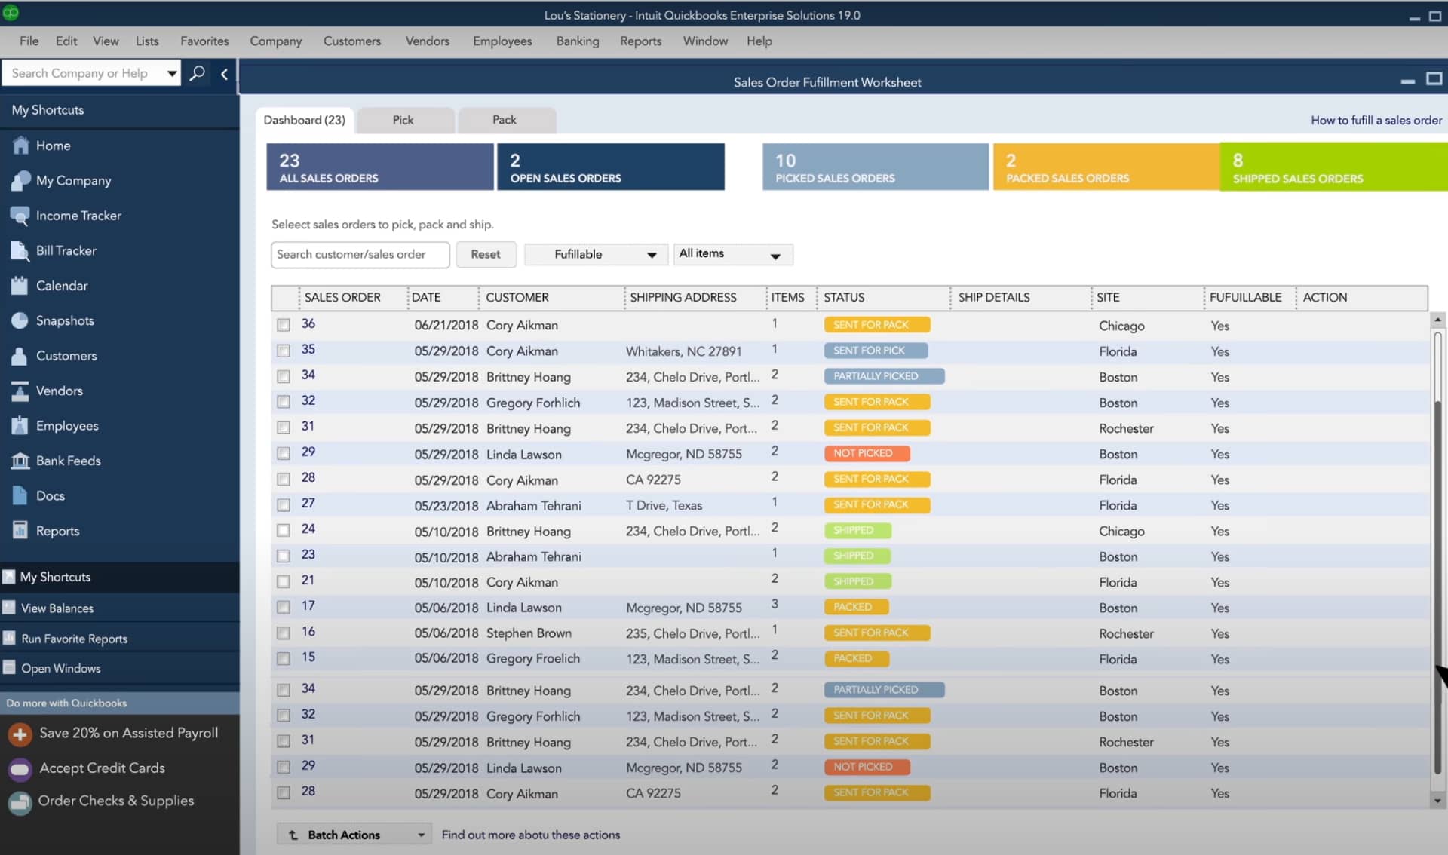Check sales order 36 checkbox

[284, 325]
